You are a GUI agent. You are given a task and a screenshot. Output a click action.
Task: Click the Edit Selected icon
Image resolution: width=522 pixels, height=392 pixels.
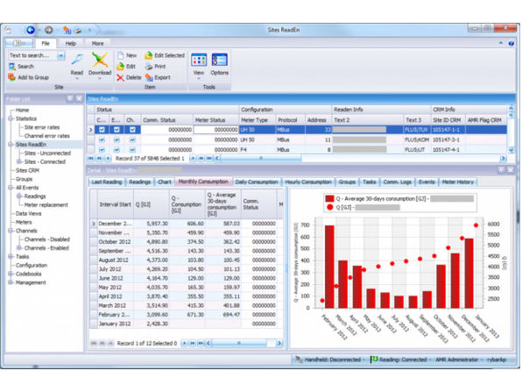coord(149,55)
